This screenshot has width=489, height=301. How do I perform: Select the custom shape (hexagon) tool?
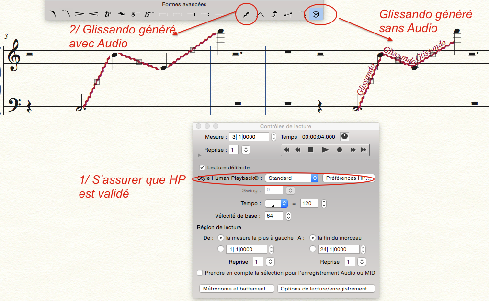pos(315,14)
